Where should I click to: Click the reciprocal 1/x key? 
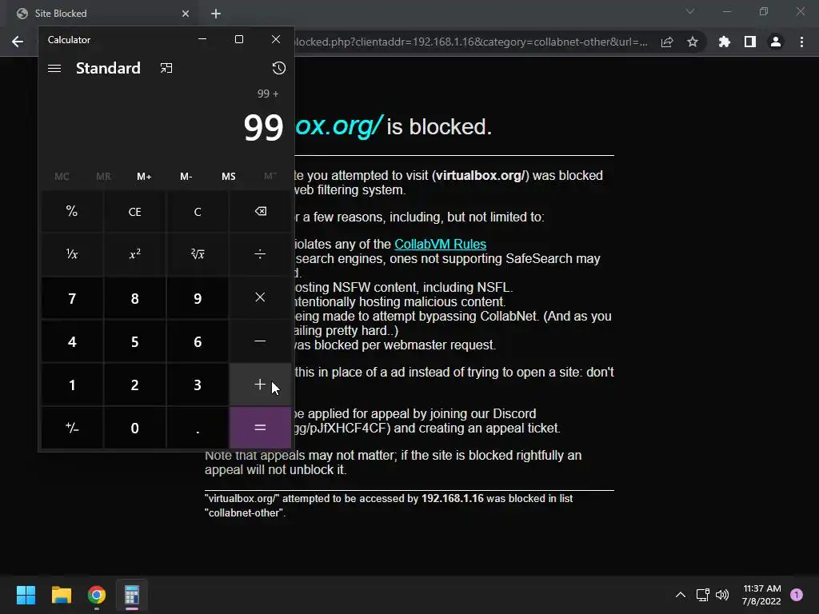(x=72, y=254)
